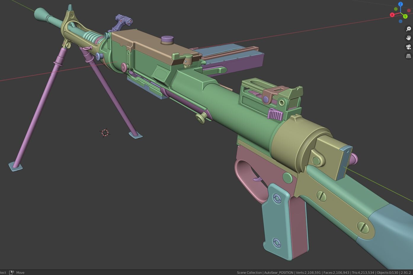Click the mouse Move indicator in status bar
Viewport: 413px width, 275px height.
15,272
